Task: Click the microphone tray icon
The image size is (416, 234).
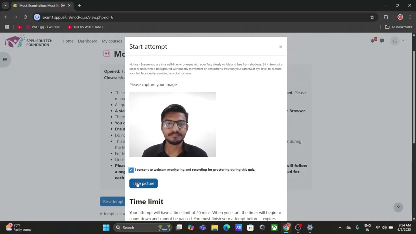Action: pyautogui.click(x=357, y=227)
